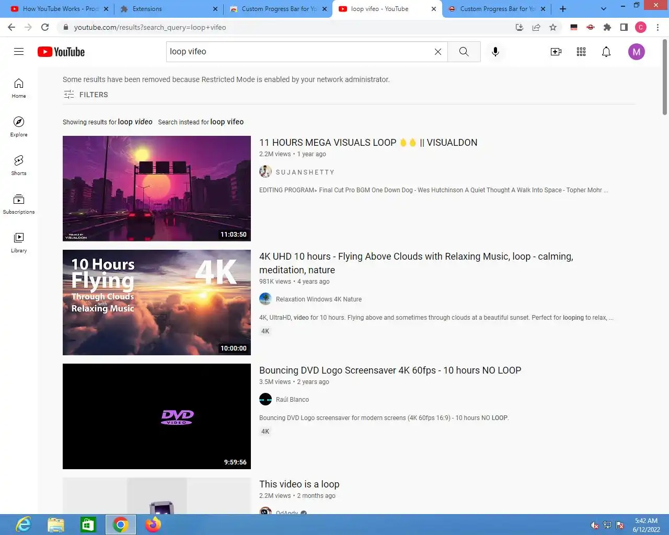Open Bouncing DVD Logo Screensaver title
The width and height of the screenshot is (669, 535).
click(x=390, y=370)
